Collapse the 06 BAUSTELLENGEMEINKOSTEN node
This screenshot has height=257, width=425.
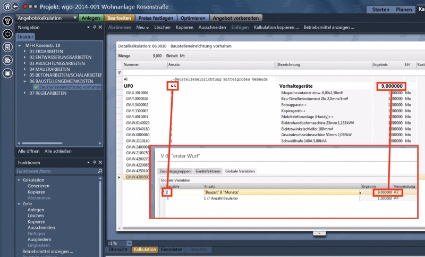click(25, 81)
